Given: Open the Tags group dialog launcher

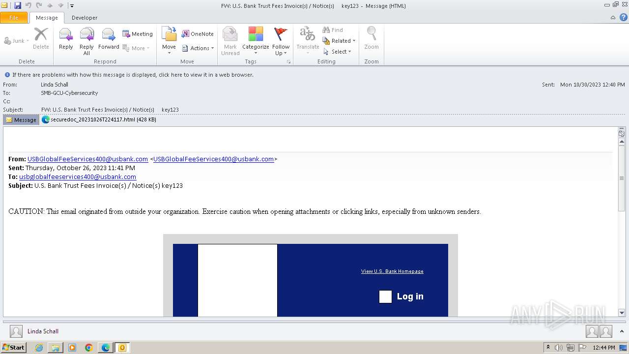Looking at the screenshot, I should point(289,62).
